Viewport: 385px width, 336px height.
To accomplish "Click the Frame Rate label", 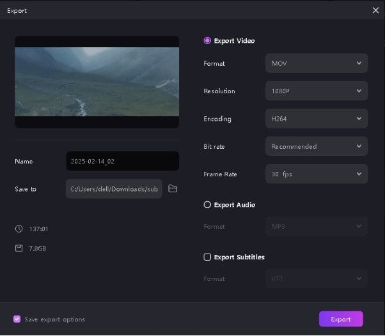I will (220, 174).
